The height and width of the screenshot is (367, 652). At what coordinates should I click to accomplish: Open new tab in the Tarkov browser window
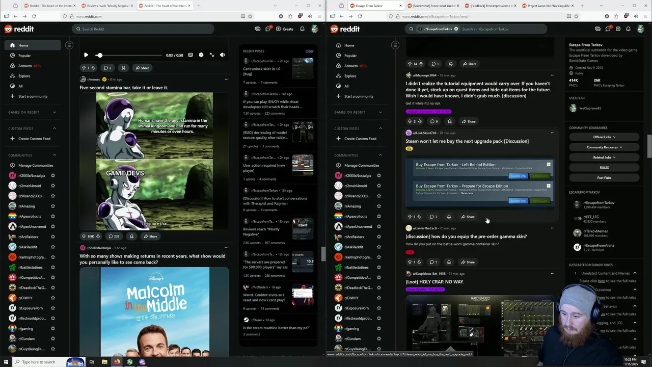tap(582, 6)
